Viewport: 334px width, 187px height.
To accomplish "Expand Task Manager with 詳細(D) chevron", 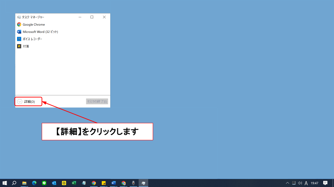I will click(20, 101).
